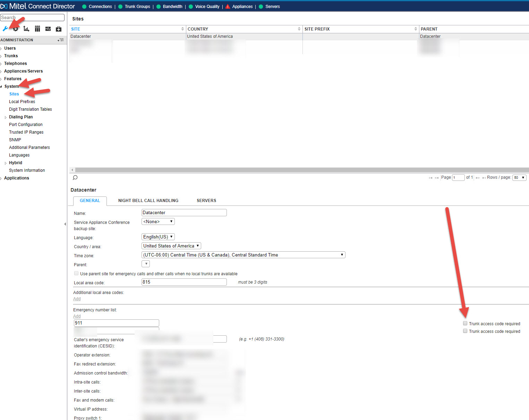Open the Country / area dropdown

[171, 246]
